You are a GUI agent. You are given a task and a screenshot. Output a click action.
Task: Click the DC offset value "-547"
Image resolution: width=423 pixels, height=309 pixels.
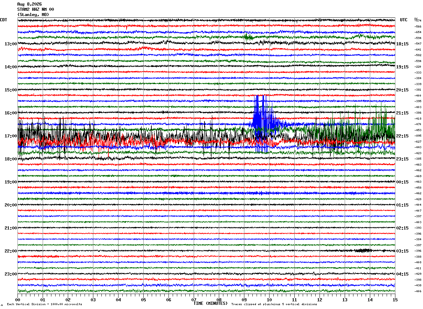tap(418, 44)
